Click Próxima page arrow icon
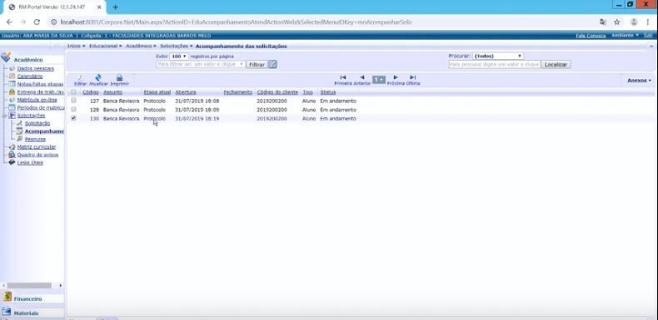The width and height of the screenshot is (658, 320). pos(396,77)
